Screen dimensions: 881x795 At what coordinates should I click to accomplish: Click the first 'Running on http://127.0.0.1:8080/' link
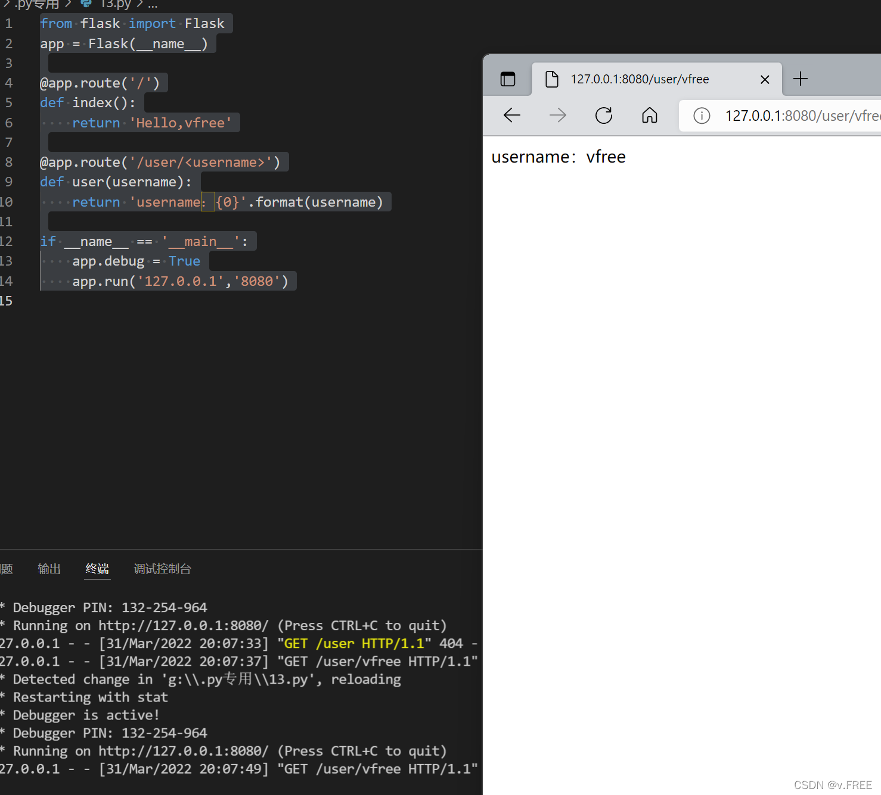(x=184, y=625)
